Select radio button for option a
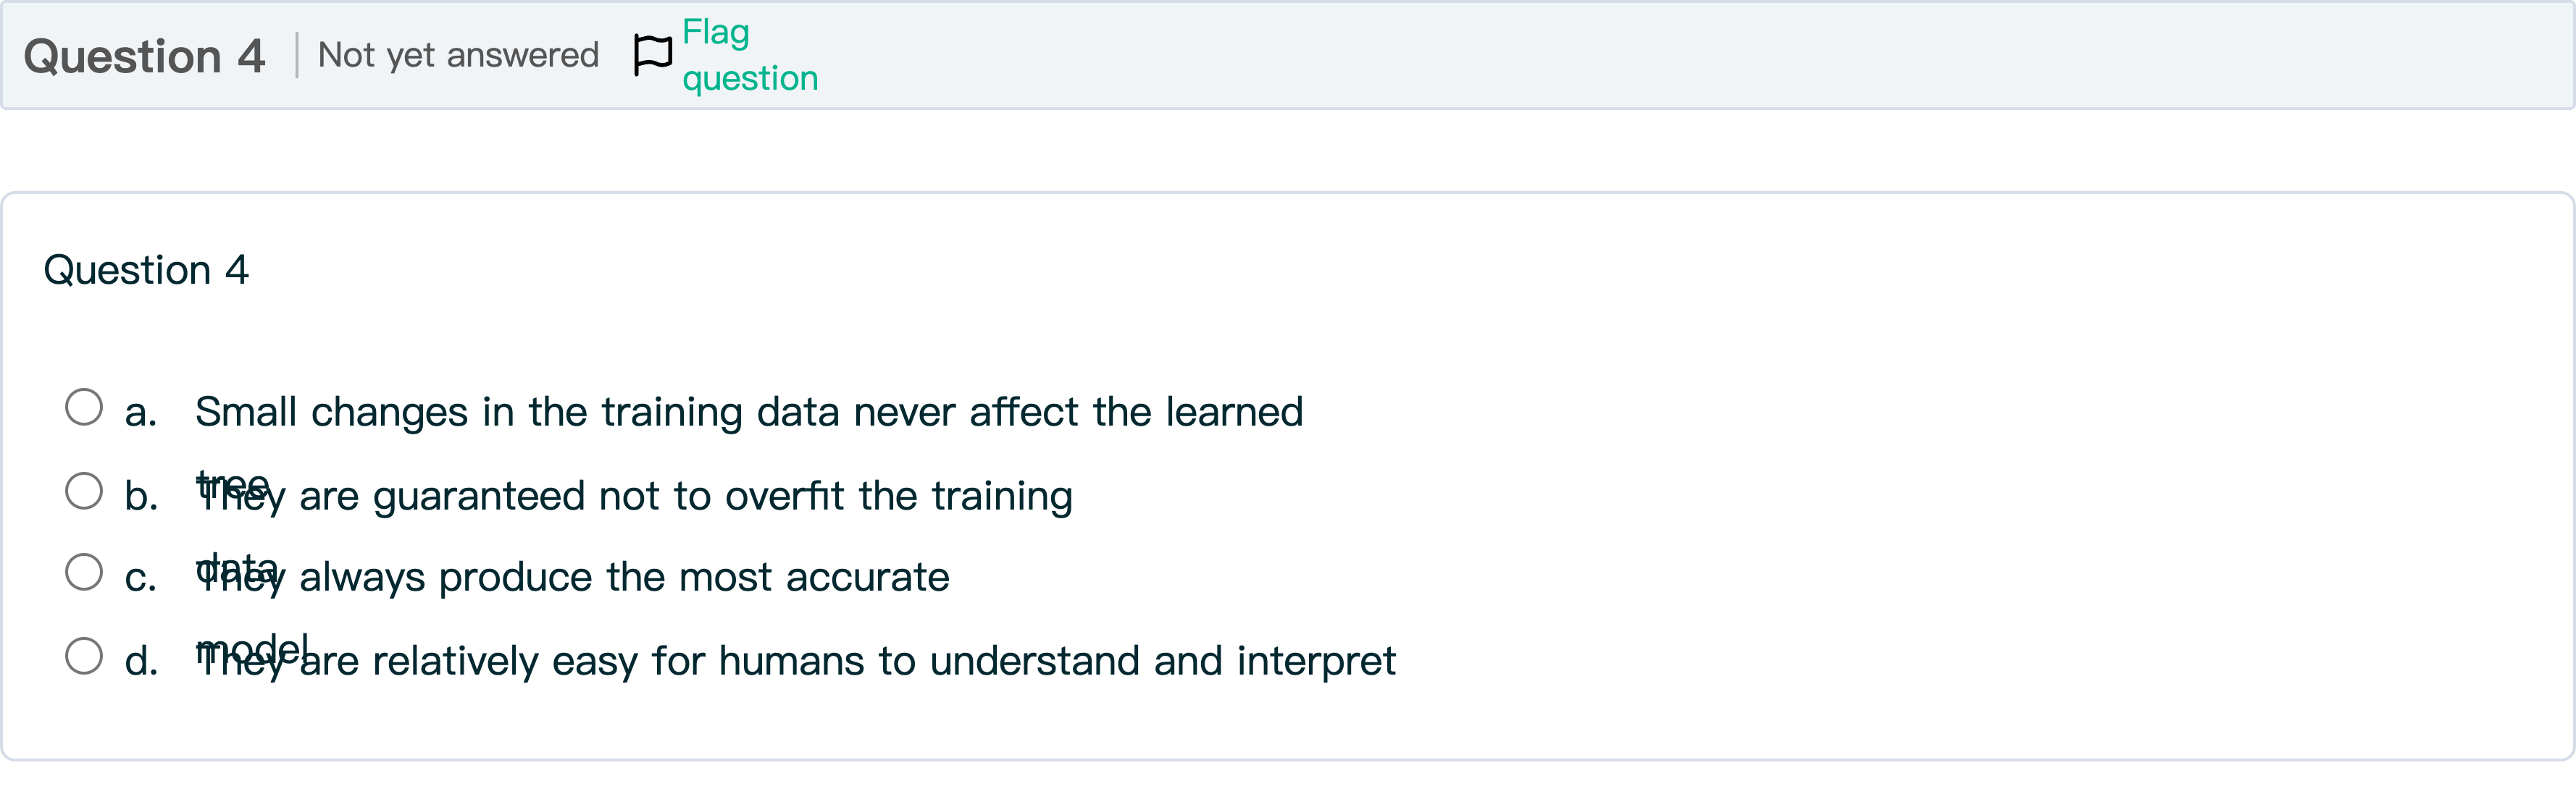 click(x=84, y=408)
